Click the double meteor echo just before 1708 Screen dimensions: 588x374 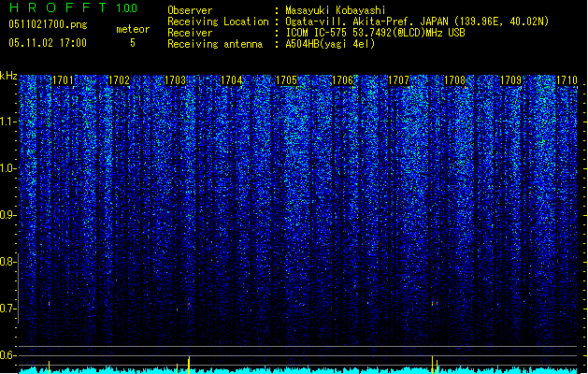[x=435, y=303]
